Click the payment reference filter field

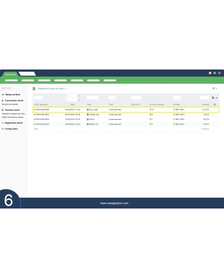pyautogui.click(x=38, y=98)
